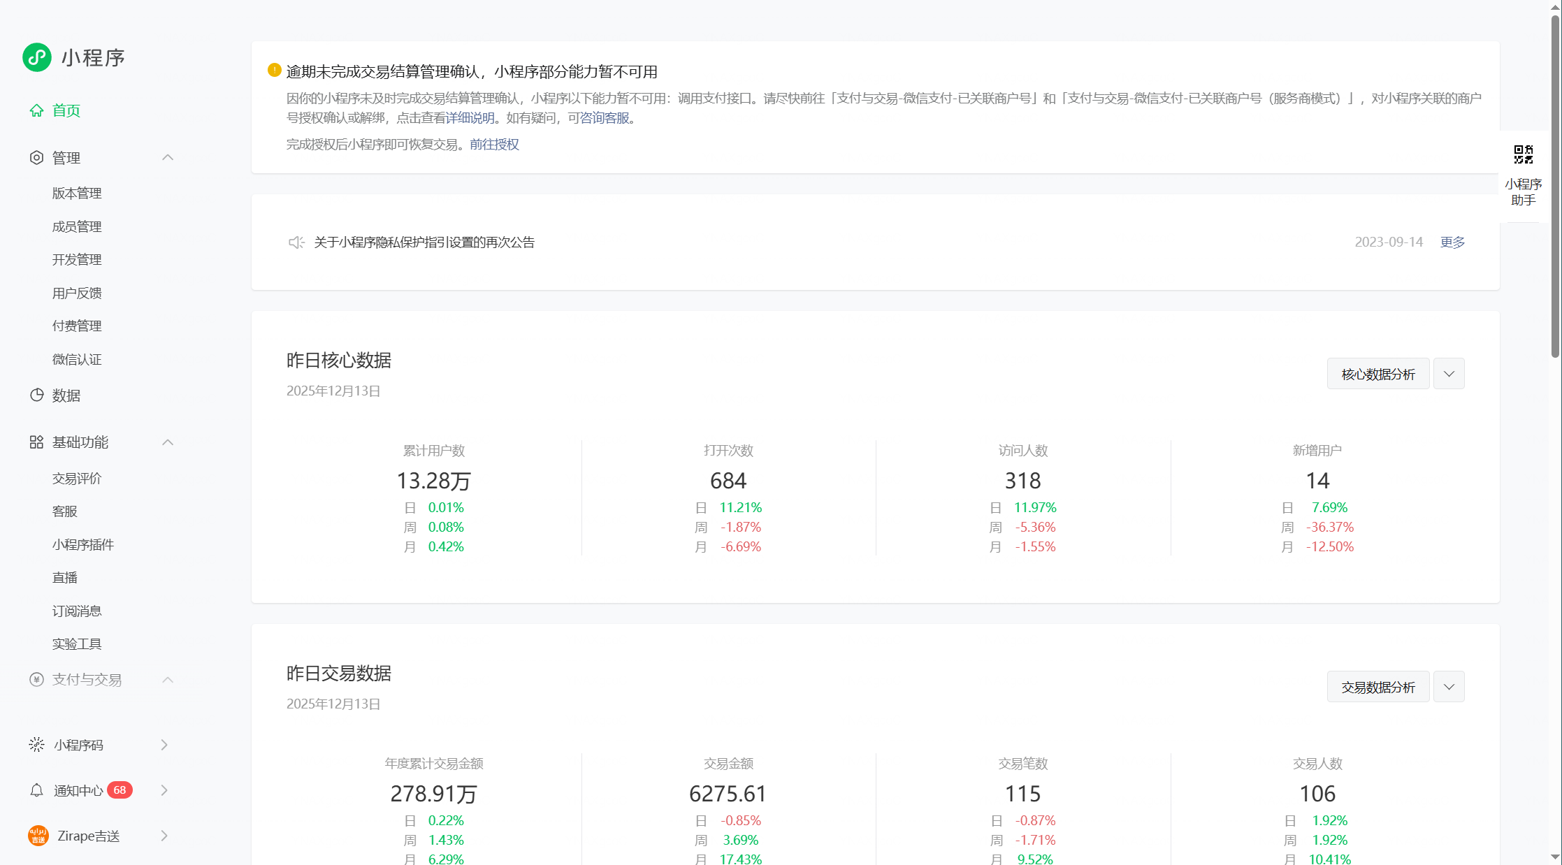
Task: Click the 基础功能 grid icon
Action: click(x=36, y=442)
